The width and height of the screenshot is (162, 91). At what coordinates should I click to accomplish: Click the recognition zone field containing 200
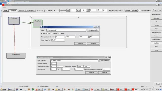tap(84, 37)
